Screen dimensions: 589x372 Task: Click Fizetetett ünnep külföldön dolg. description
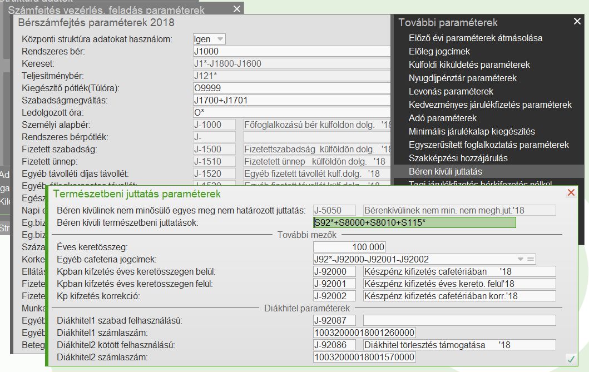[316, 161]
